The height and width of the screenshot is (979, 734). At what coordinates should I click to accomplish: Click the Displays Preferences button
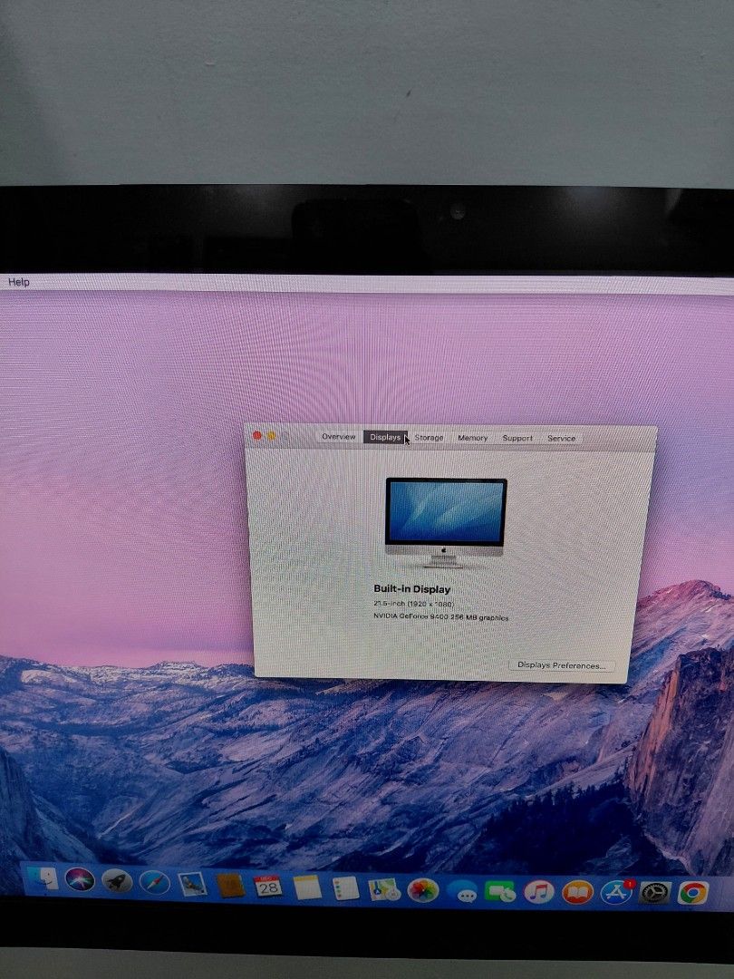point(561,665)
